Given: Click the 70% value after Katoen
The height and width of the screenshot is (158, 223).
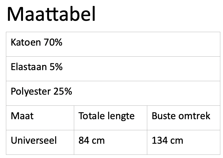Looking at the screenshot, I should tap(53, 42).
